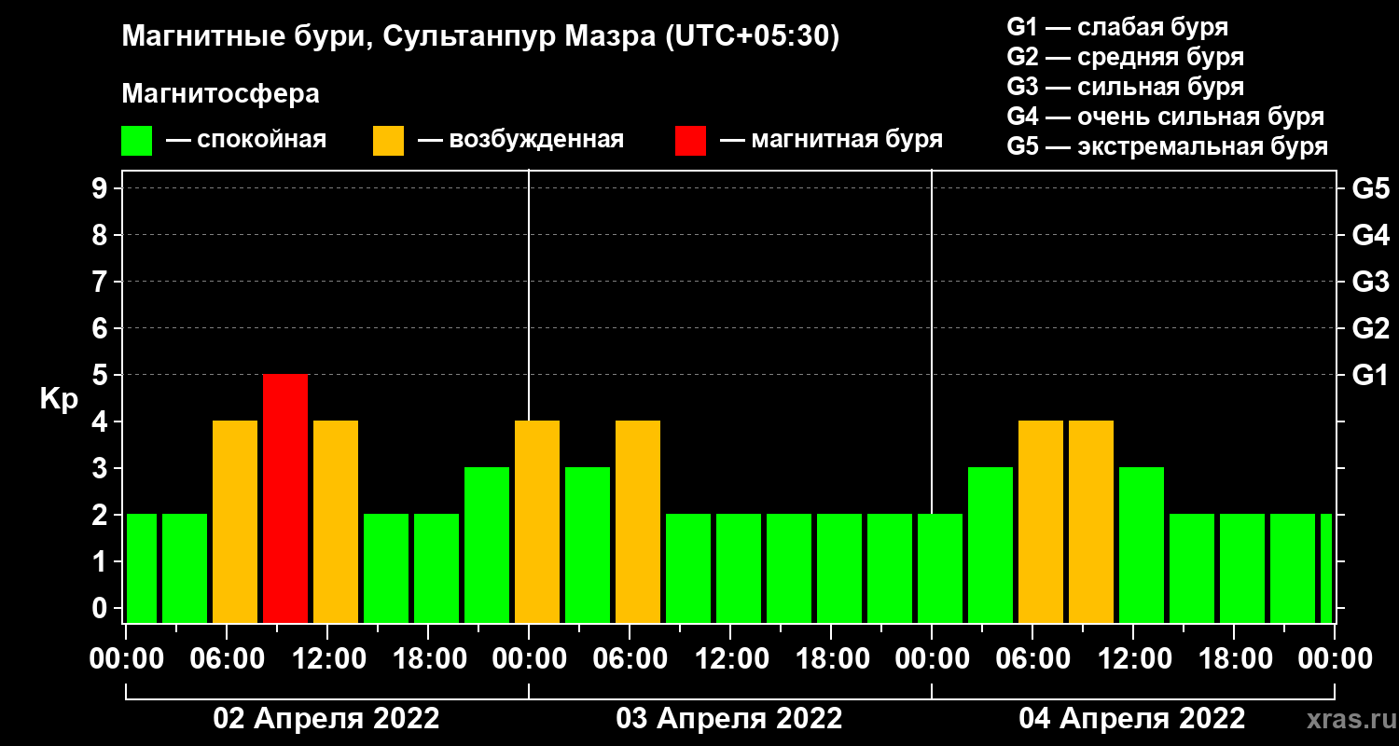Click the '12:00' tick label above 02 Апреля
Image resolution: width=1399 pixels, height=746 pixels.
328,658
